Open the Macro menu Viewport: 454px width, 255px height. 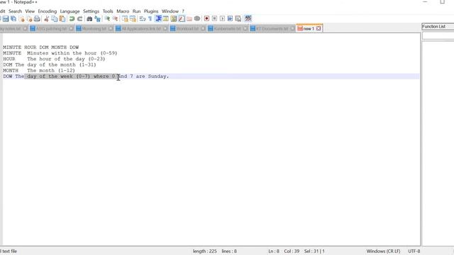click(x=123, y=11)
